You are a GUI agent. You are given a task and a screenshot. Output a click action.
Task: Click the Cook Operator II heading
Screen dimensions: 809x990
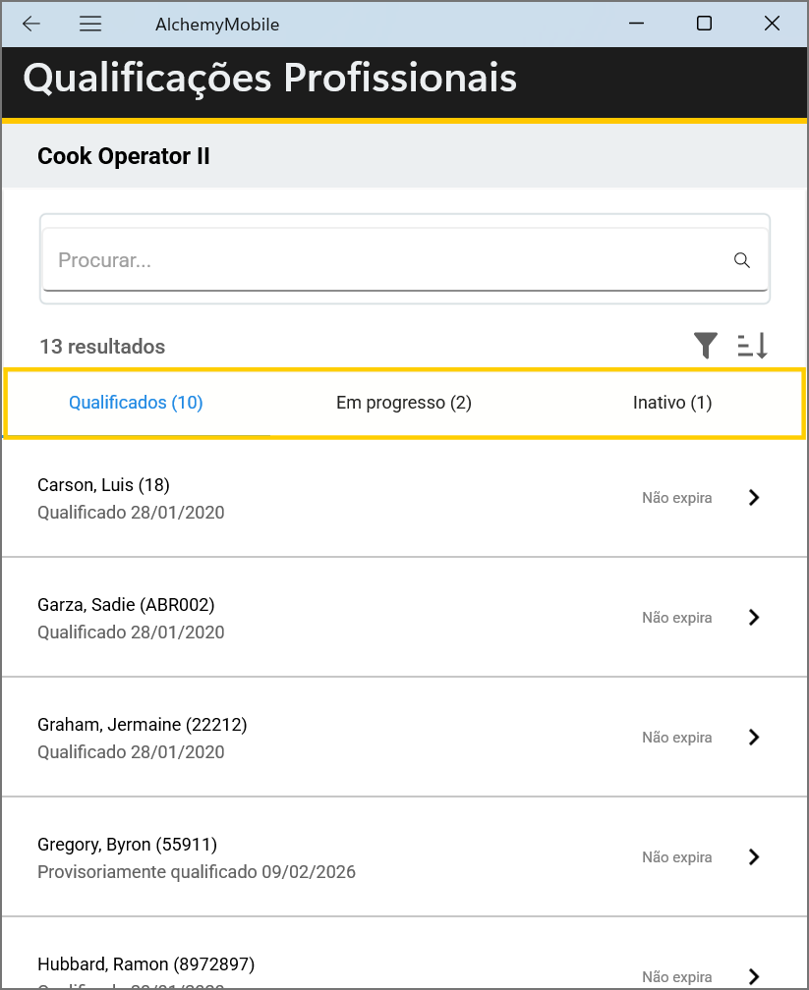pyautogui.click(x=124, y=156)
